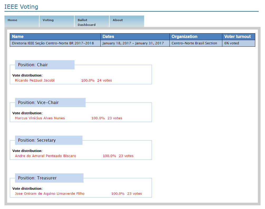This screenshot has height=209, width=265.
Task: Click the Position: Vice-Chair heading
Action: coord(38,103)
